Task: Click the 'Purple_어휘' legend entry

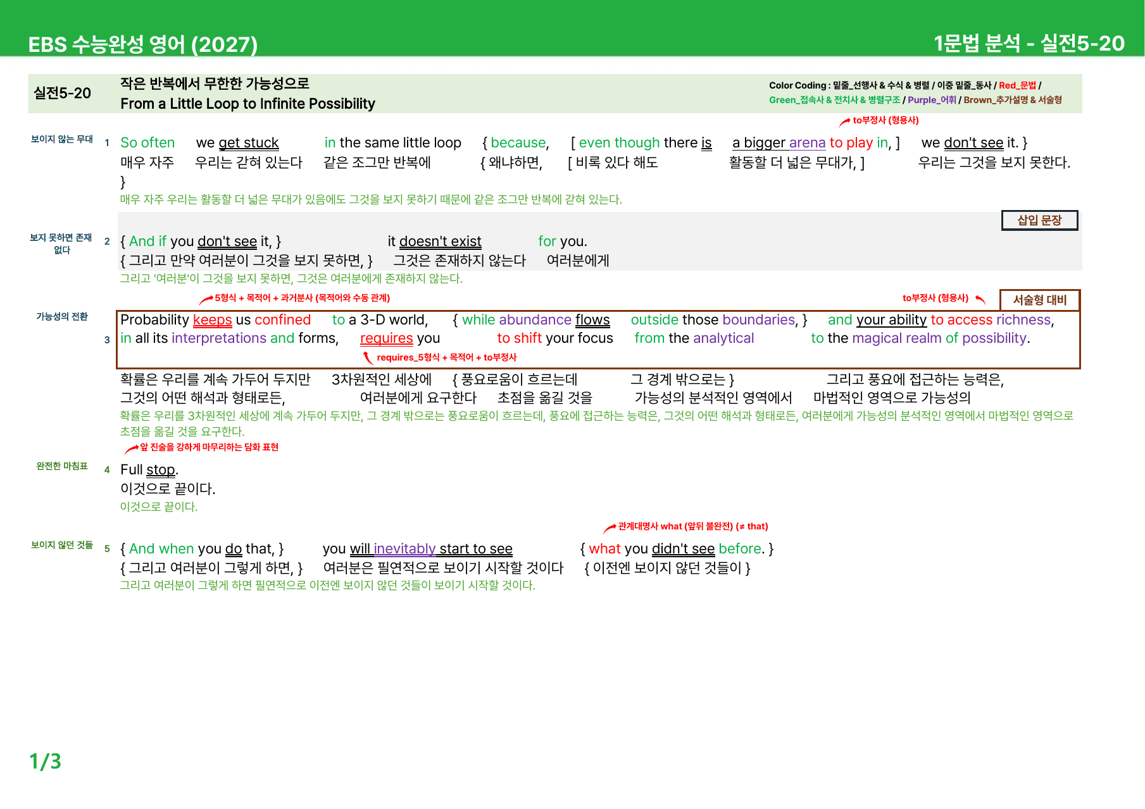Action: click(932, 100)
